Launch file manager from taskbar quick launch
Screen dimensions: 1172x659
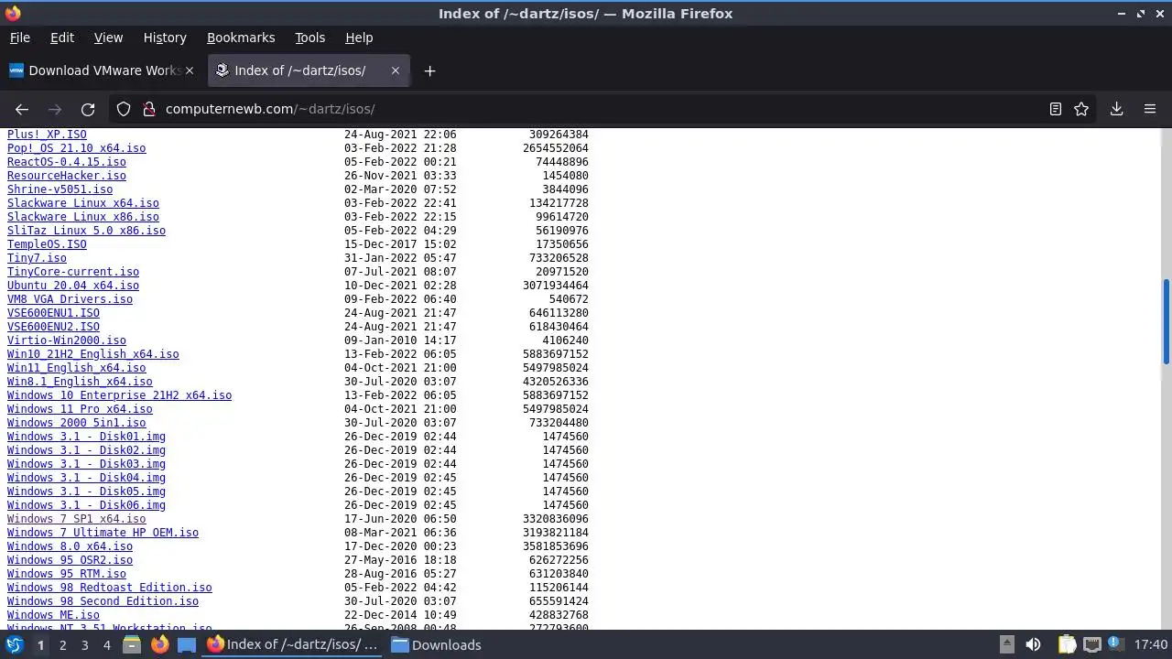(x=132, y=644)
